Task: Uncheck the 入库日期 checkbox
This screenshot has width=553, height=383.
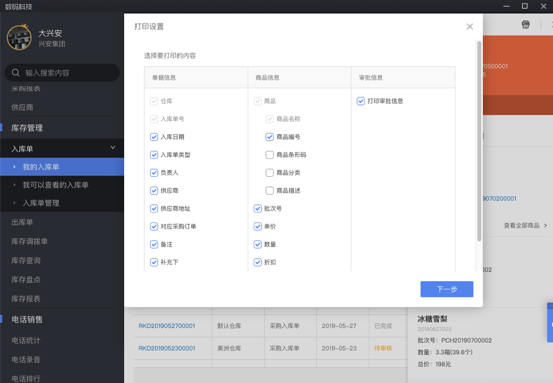Action: pyautogui.click(x=154, y=137)
